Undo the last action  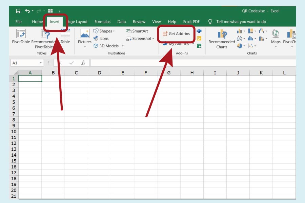pos(27,11)
